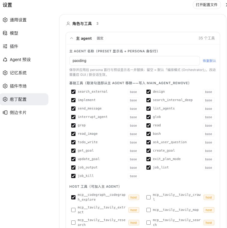Click the 35 个工具 count label
Image resolution: width=227 pixels, height=228 pixels.
(207, 38)
